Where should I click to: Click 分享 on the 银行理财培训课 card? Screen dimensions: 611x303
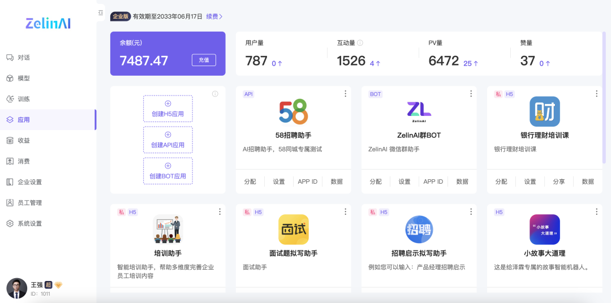pos(559,181)
